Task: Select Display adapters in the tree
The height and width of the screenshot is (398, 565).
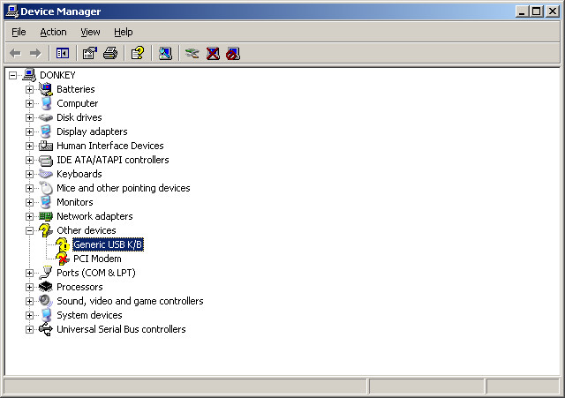Action: click(x=92, y=131)
